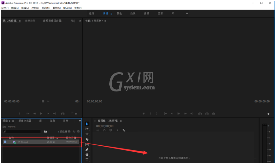Show more workspaces overflow chevron
275x164 pixels.
coord(187,13)
